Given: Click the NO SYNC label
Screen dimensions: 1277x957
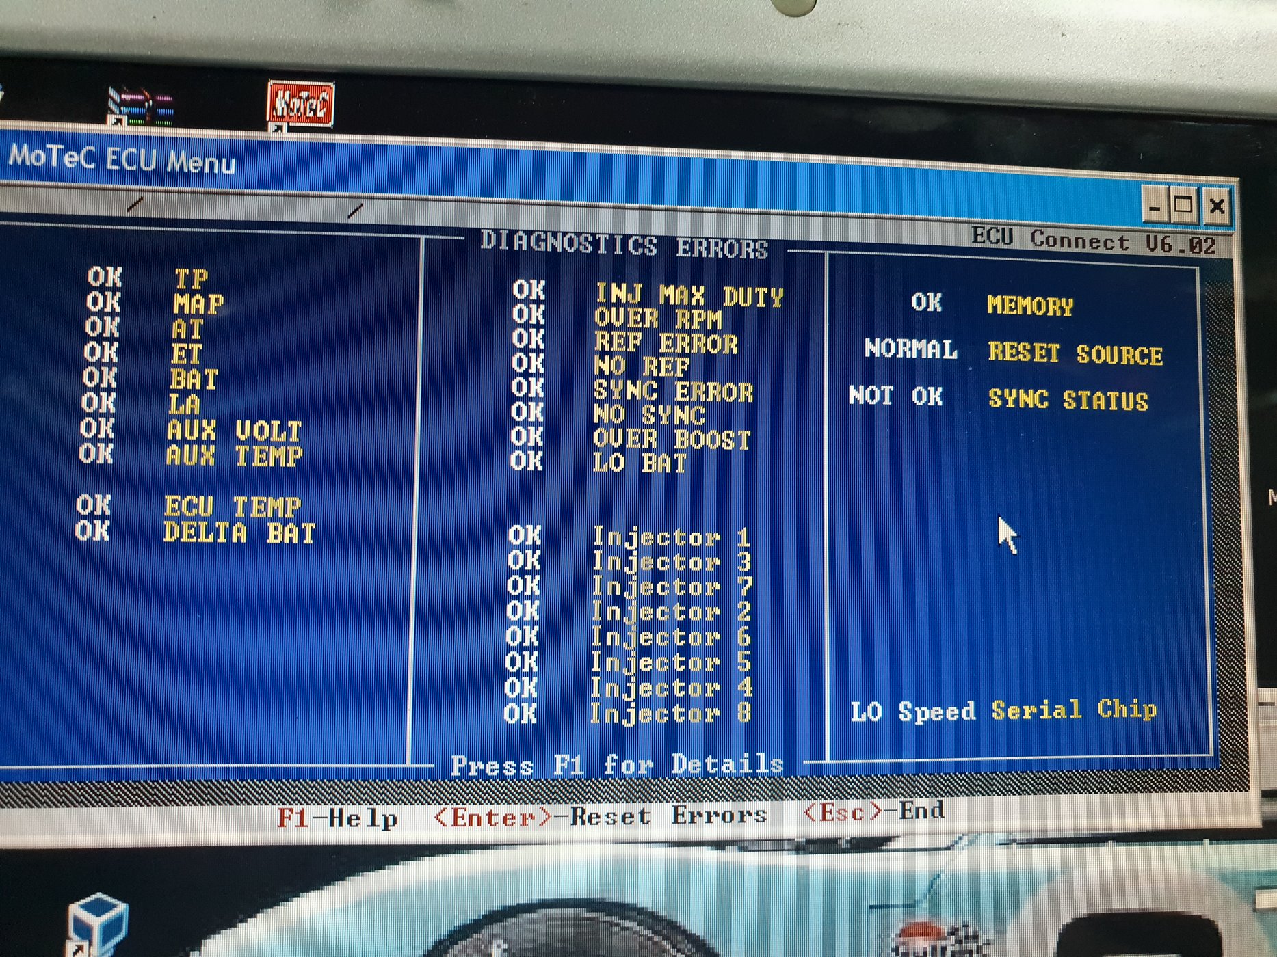Looking at the screenshot, I should pos(648,415).
